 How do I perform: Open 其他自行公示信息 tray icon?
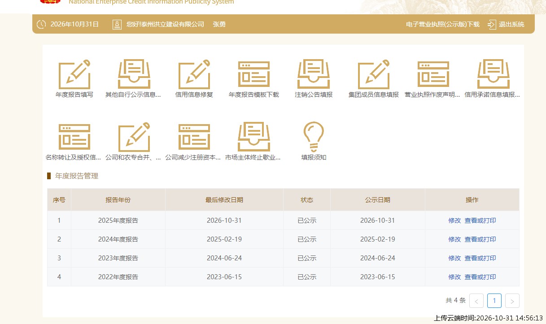tap(133, 74)
